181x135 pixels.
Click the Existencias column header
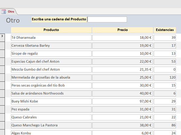tap(165, 30)
